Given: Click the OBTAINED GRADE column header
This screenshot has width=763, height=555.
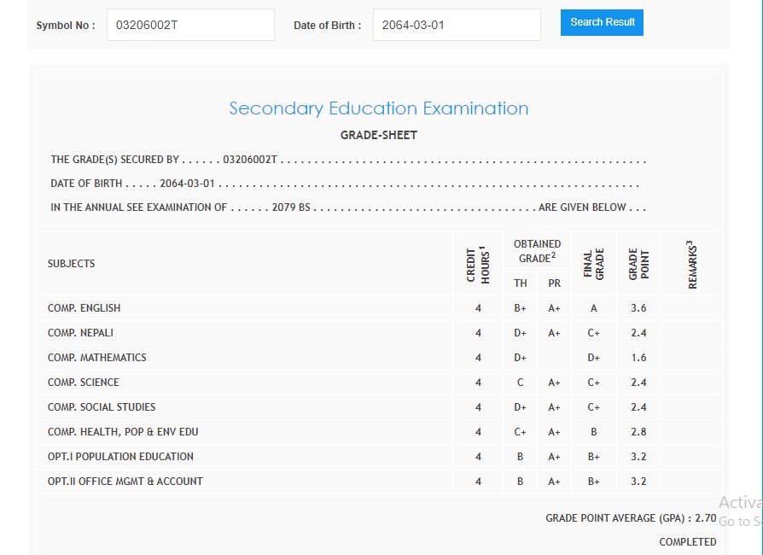Looking at the screenshot, I should tap(537, 251).
